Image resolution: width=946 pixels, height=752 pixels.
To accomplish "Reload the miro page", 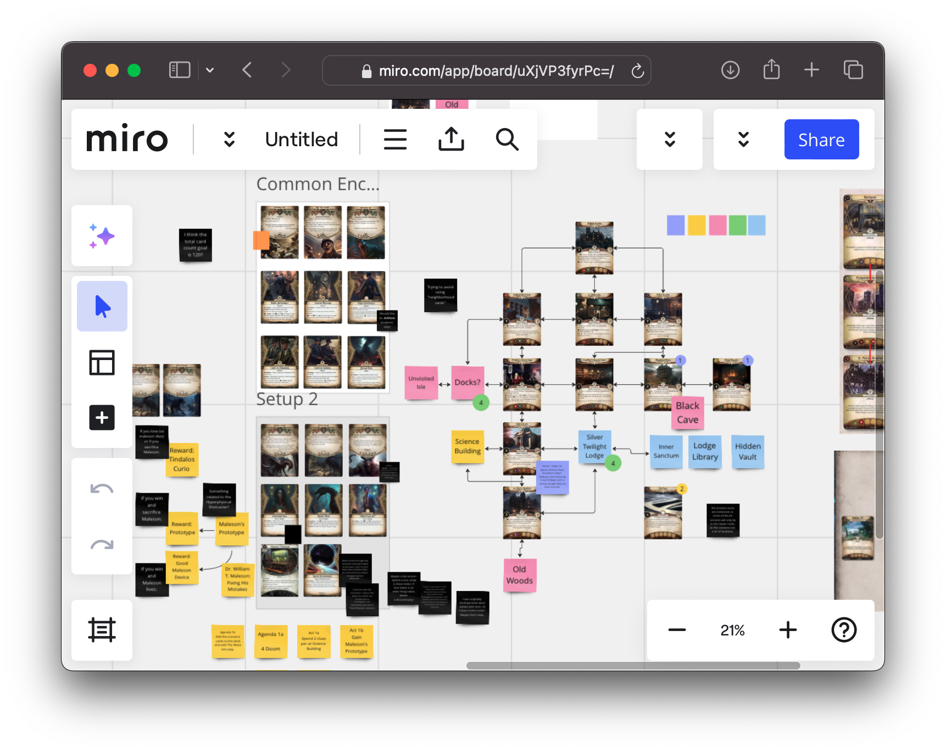I will pos(637,71).
